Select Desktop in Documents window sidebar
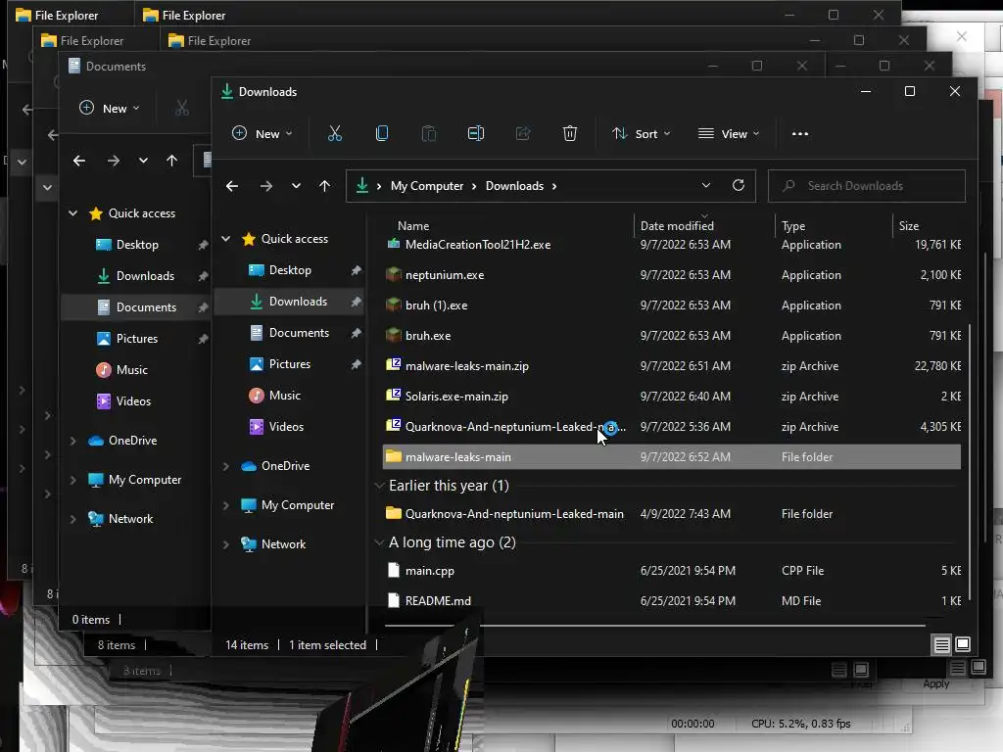1003x752 pixels. [137, 244]
